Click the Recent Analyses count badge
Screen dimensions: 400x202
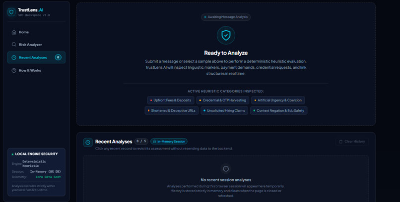[x=58, y=57]
